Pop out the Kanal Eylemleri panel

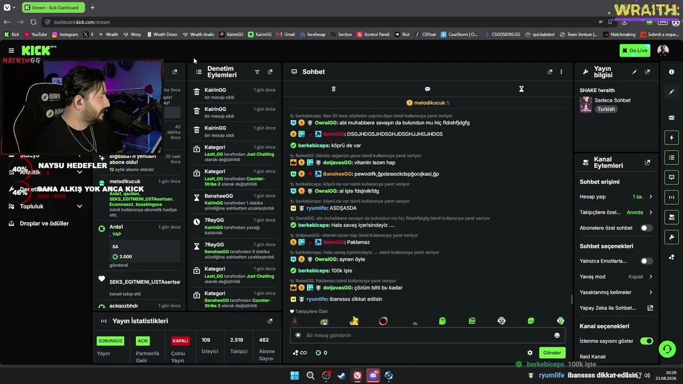647,163
